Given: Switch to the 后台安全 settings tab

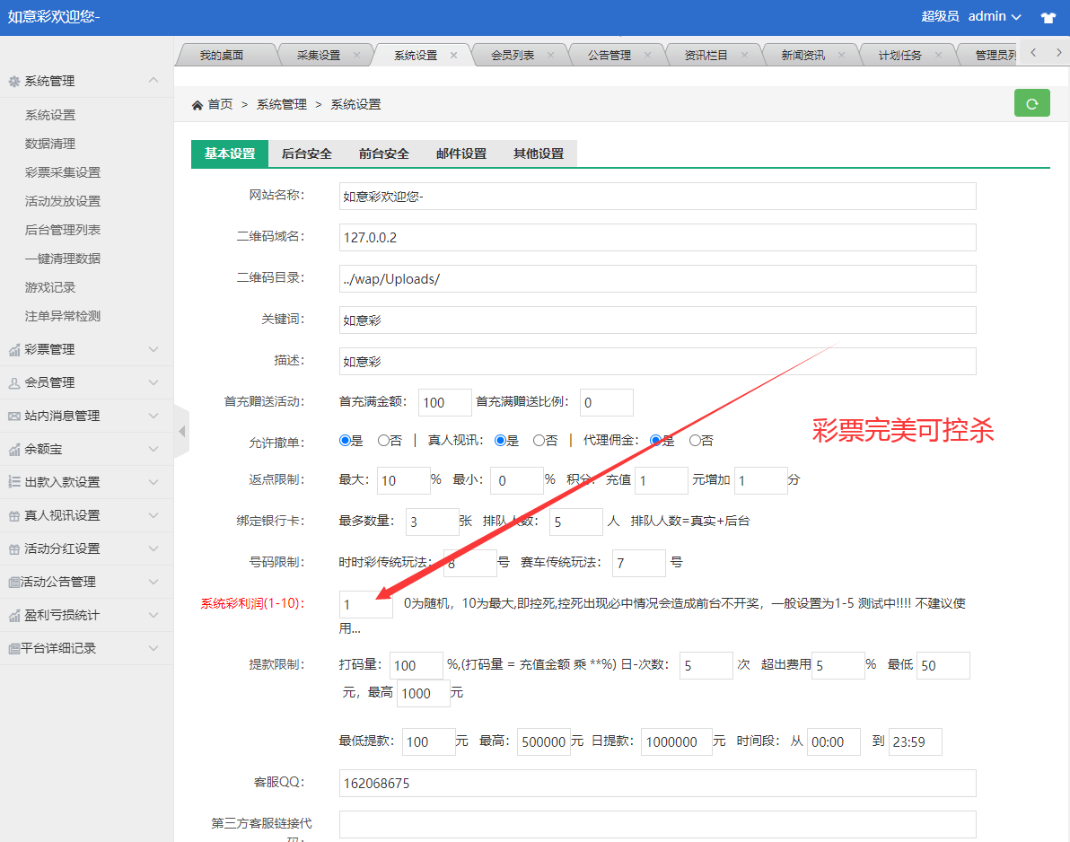Looking at the screenshot, I should tap(307, 153).
